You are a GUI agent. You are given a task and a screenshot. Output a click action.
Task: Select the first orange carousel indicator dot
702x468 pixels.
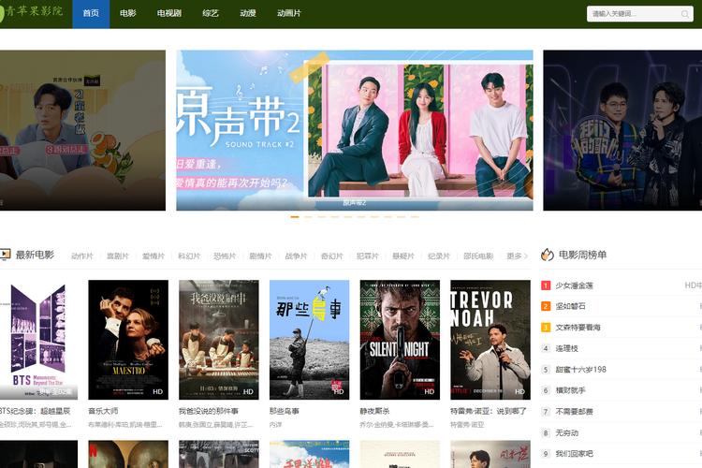[x=295, y=217]
